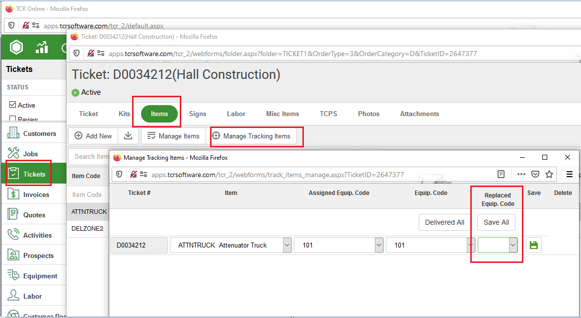
Task: Click the Tickets clipboard icon in sidebar
Action: tap(13, 173)
